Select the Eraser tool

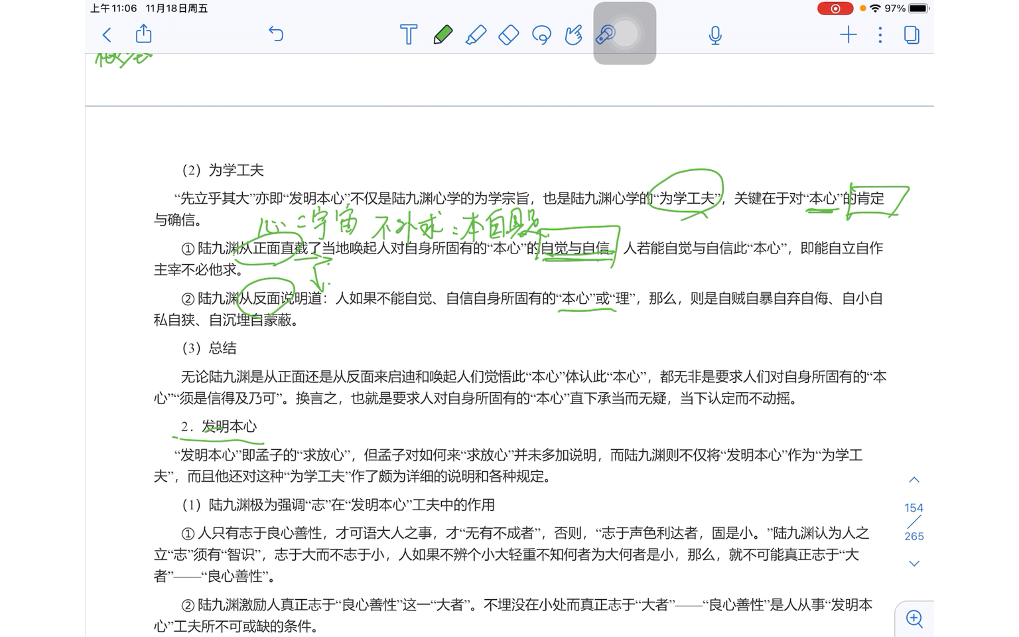point(508,35)
